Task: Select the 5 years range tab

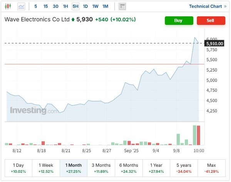Action: click(x=184, y=168)
